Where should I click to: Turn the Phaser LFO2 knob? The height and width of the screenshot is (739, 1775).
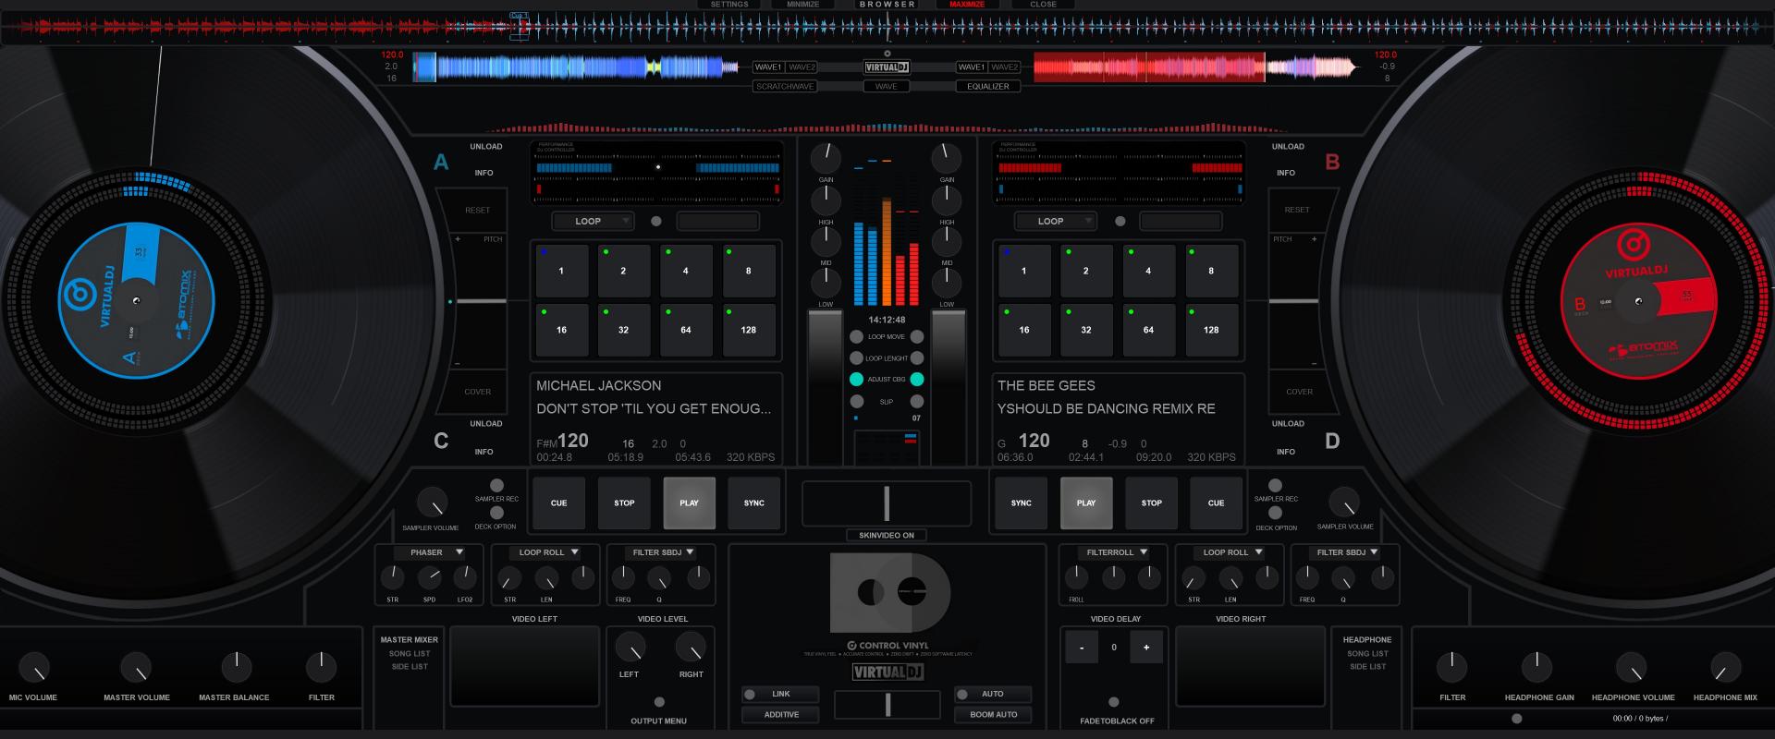[465, 577]
